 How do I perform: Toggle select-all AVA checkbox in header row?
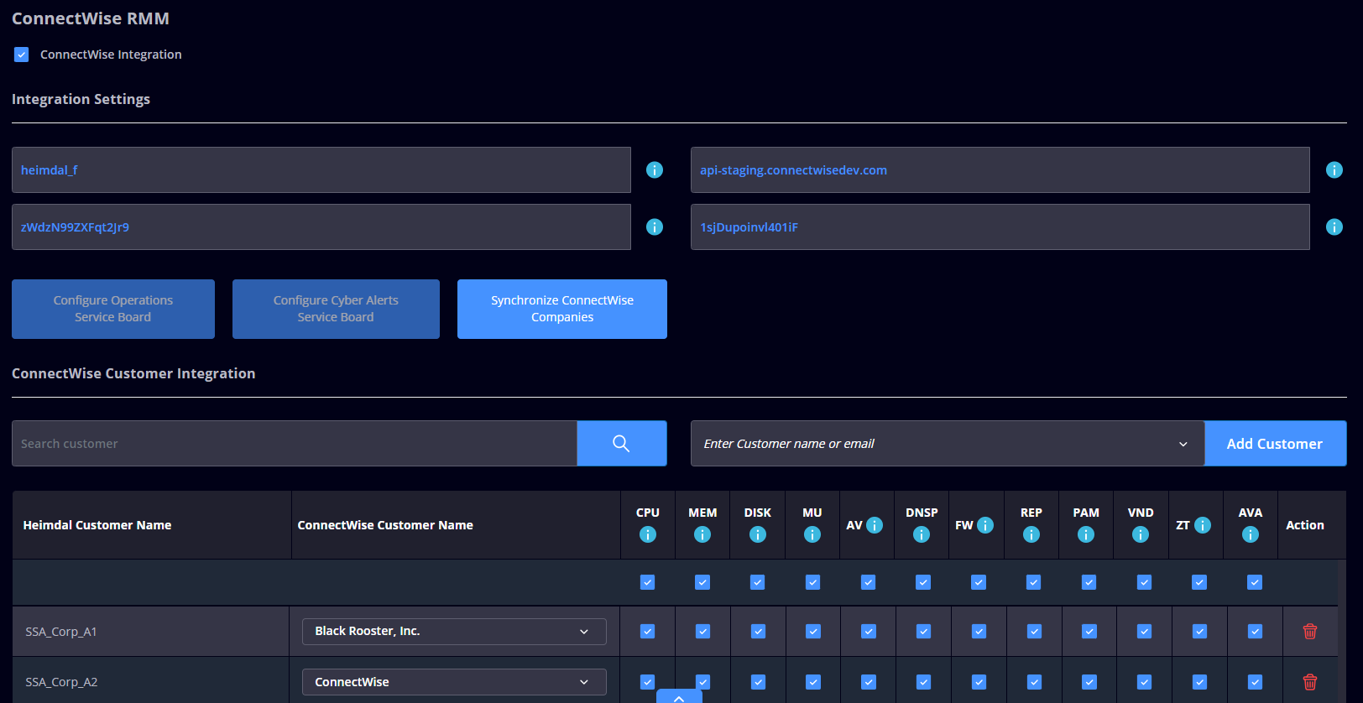[1255, 582]
